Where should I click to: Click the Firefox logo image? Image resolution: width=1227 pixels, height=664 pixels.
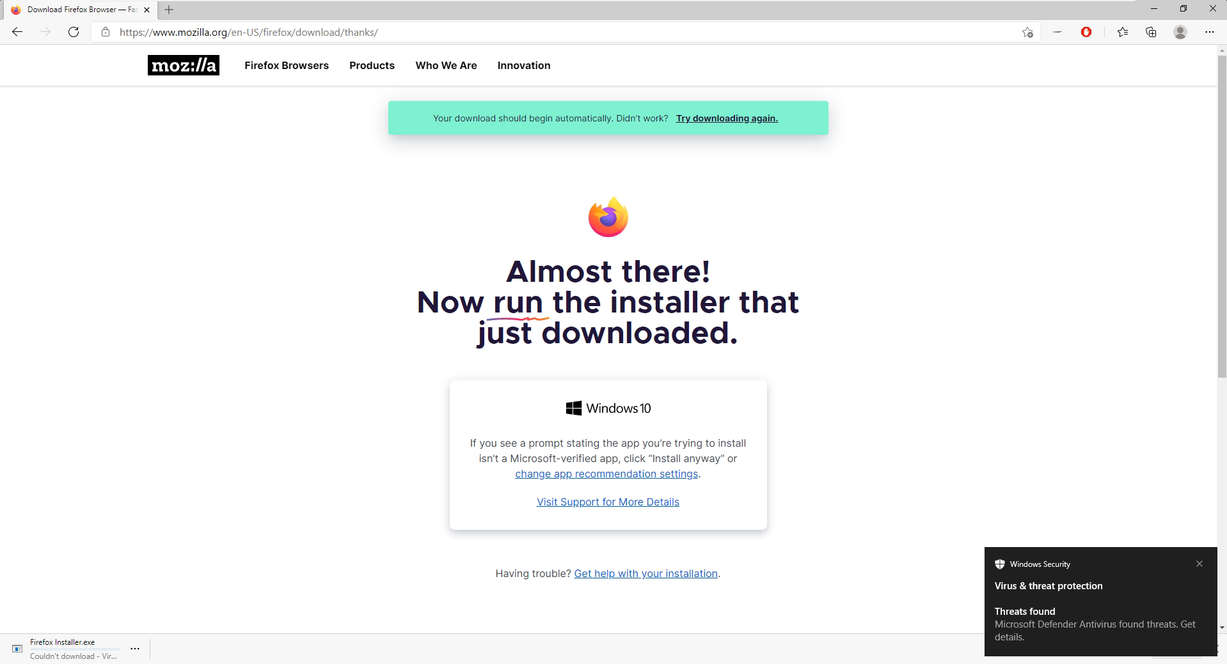608,217
